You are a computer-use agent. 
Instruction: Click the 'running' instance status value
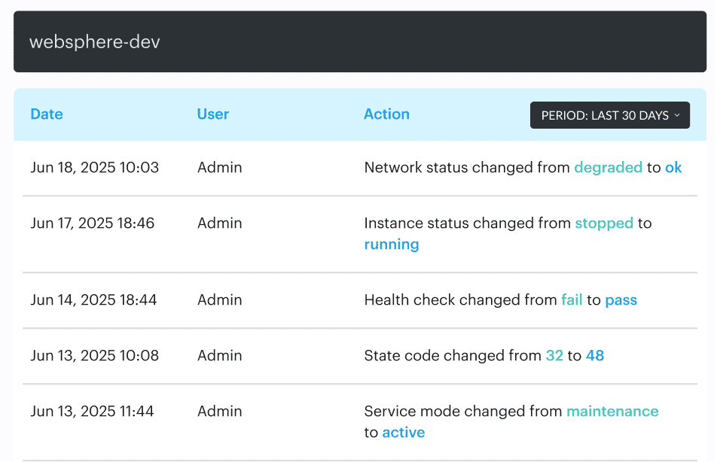point(392,245)
